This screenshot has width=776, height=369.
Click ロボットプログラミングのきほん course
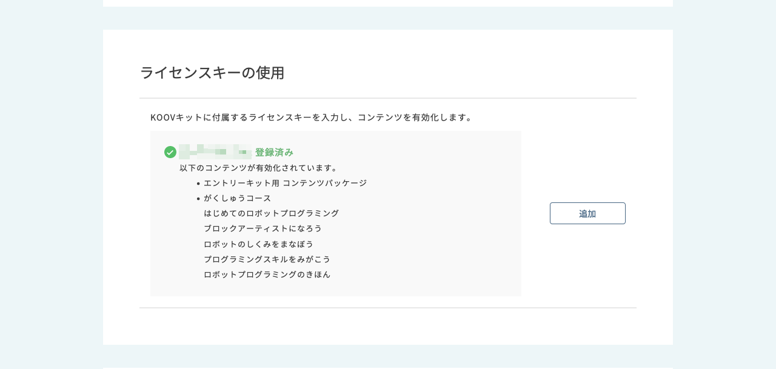267,274
